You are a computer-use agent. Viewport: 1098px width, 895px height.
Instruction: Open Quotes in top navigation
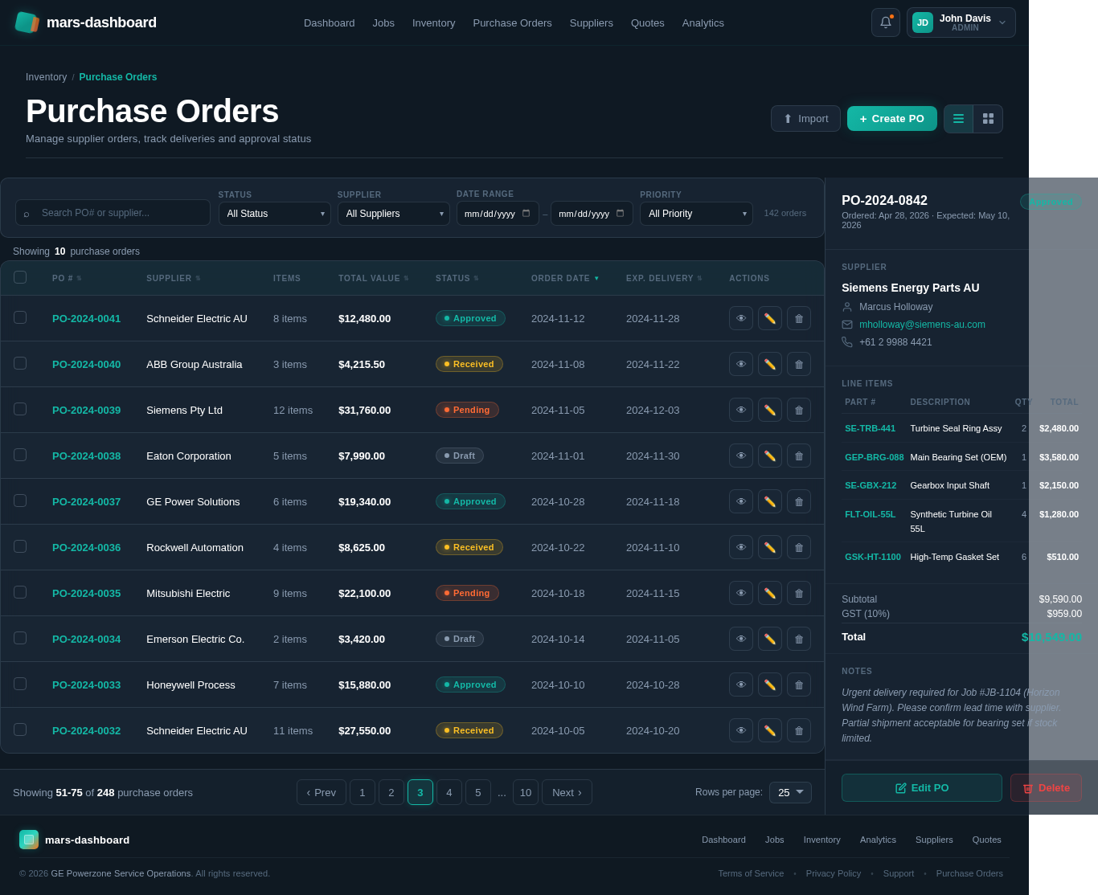tap(648, 22)
